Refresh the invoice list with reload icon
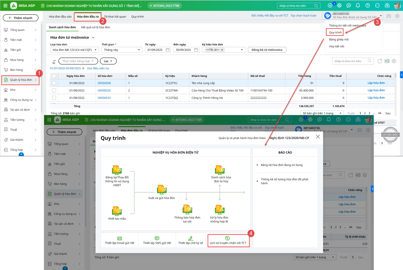Screen dimensions: 403x270 (x=380, y=61)
